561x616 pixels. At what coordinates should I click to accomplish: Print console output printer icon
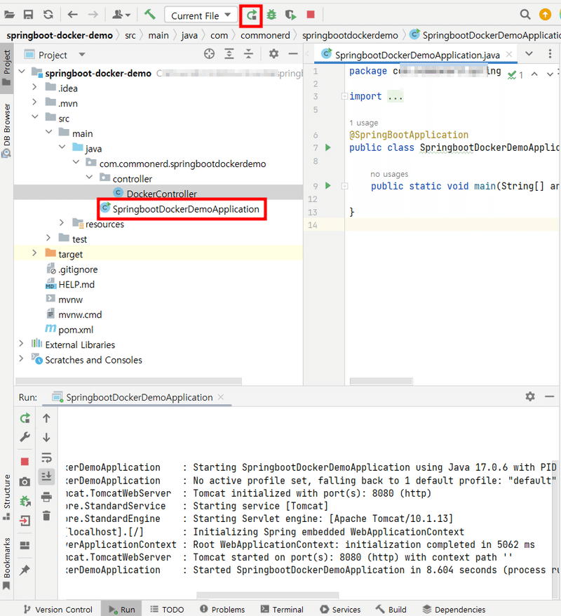coord(46,497)
